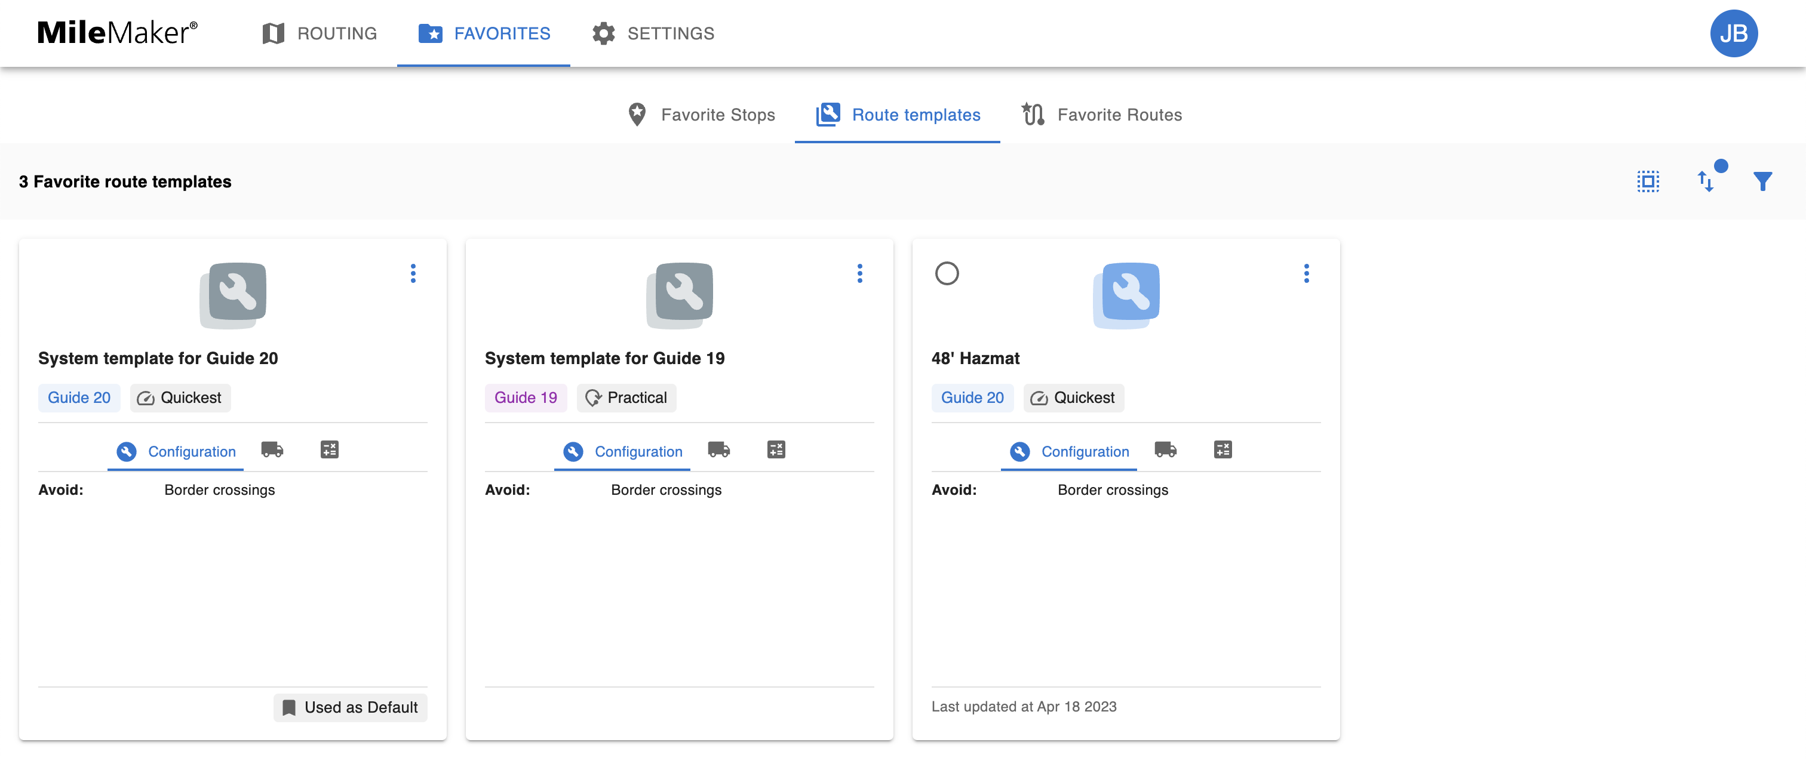Image resolution: width=1806 pixels, height=764 pixels.
Task: Select Configuration tab on 48' Hazmat card
Action: pyautogui.click(x=1068, y=451)
